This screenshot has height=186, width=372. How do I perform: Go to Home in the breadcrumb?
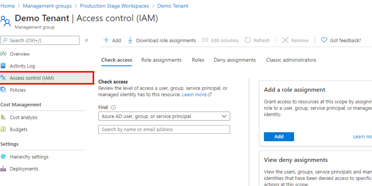pyautogui.click(x=8, y=6)
